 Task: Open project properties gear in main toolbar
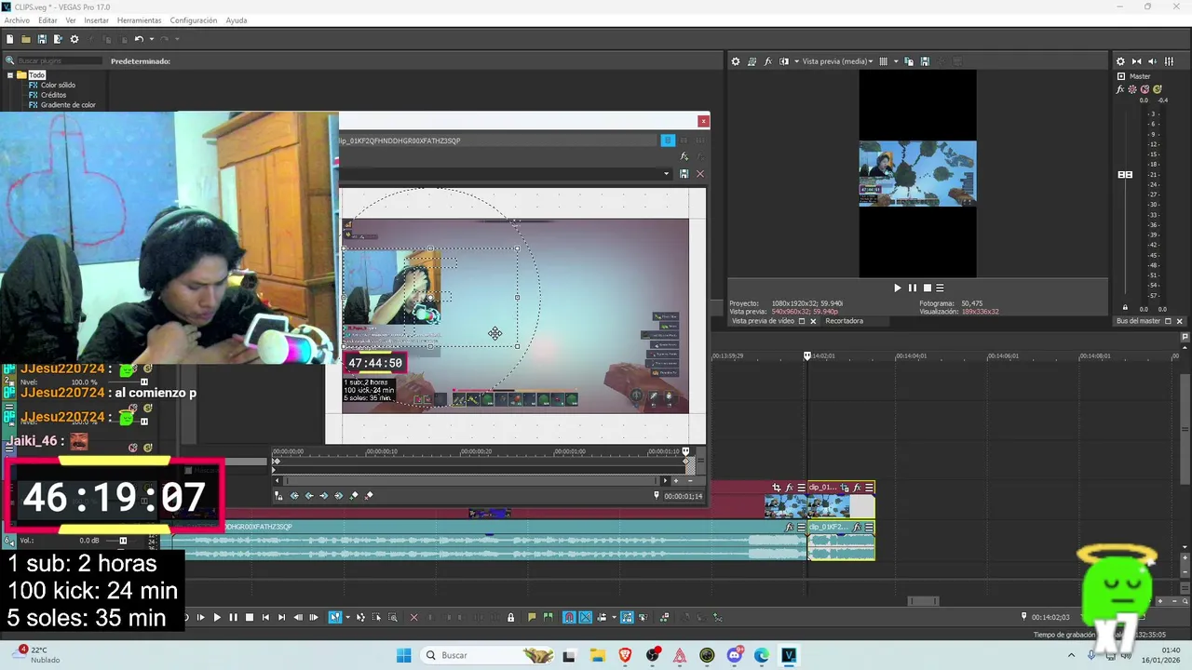[74, 39]
